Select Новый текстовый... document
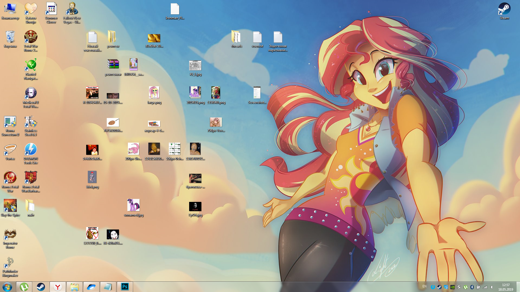 click(92, 41)
